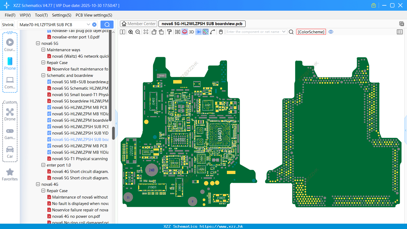Open the component or net name dropdown

284,32
